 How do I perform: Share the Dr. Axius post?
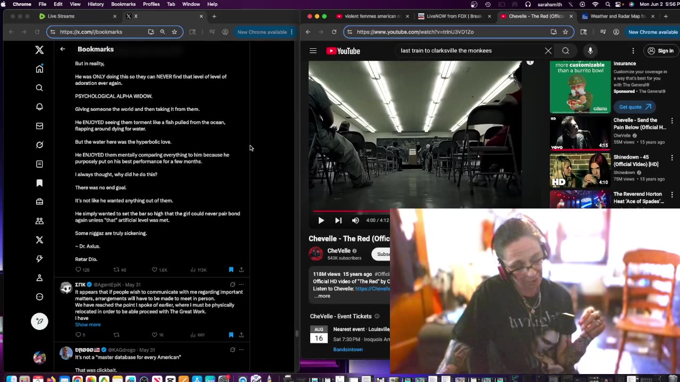(241, 270)
